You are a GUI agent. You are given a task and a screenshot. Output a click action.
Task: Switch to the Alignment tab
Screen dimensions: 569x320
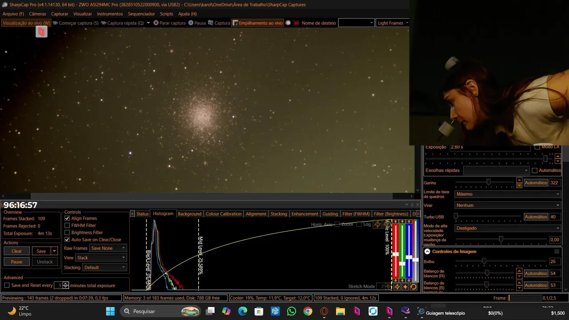(x=256, y=214)
